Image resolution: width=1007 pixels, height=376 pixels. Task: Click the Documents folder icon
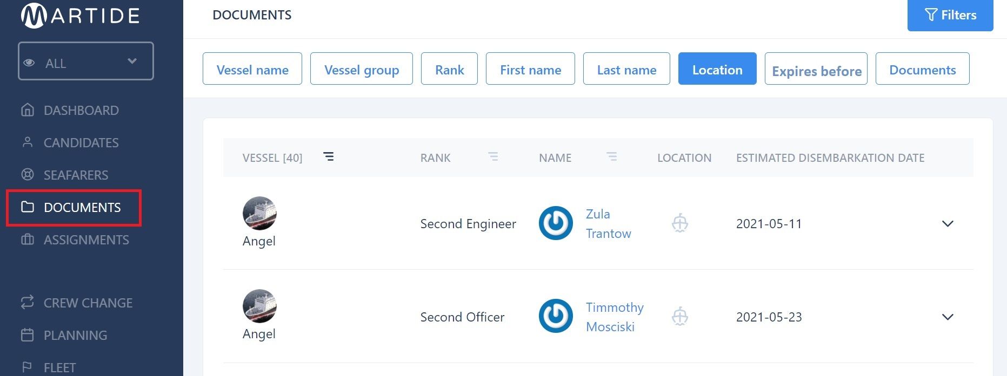click(x=27, y=207)
